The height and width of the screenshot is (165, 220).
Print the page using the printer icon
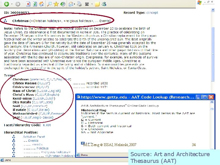click(79, 4)
